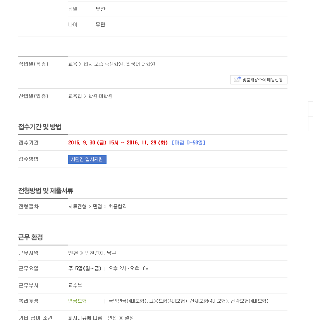
Task: Click the upper floating side box at right edge
Action: click(311, 109)
